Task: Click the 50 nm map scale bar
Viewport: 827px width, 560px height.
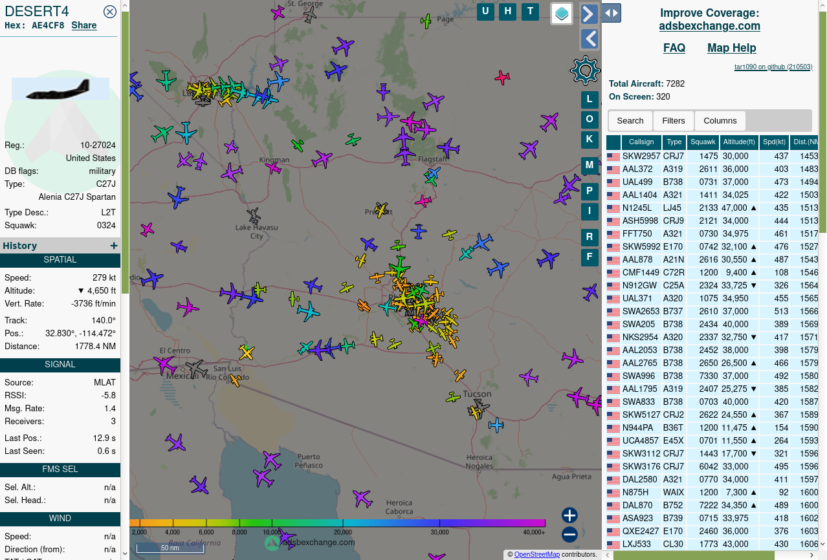Action: click(x=170, y=548)
